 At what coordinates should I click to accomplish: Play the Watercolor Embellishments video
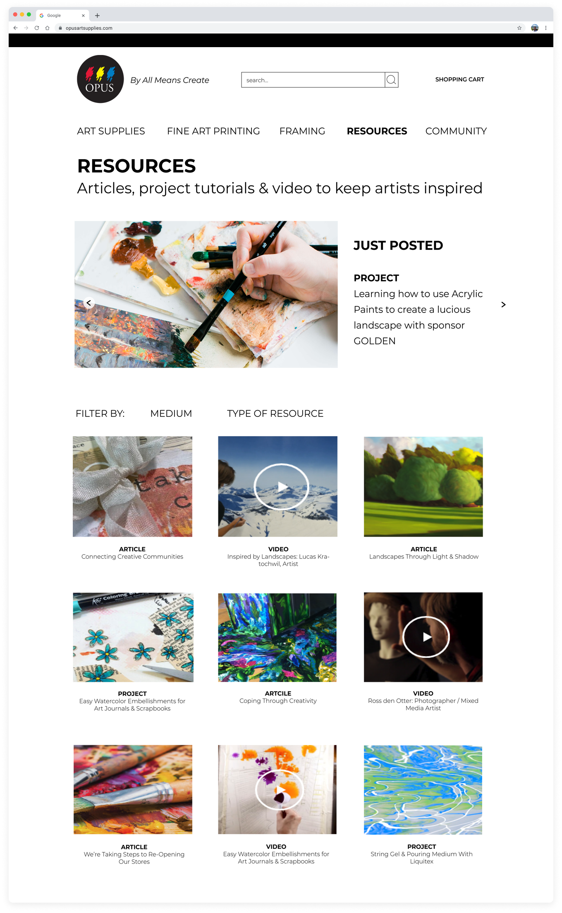point(280,790)
